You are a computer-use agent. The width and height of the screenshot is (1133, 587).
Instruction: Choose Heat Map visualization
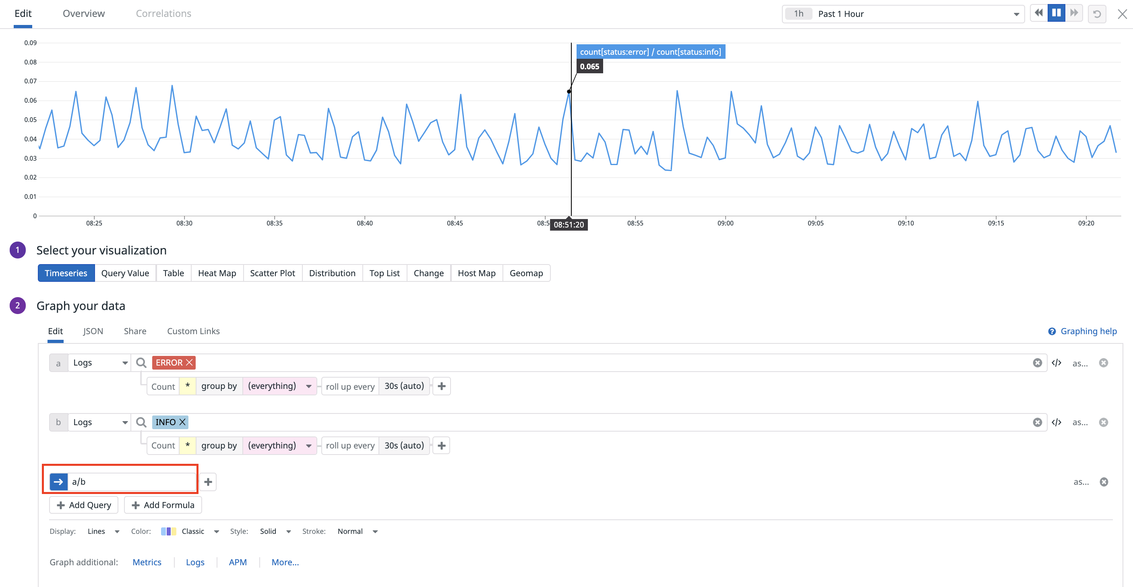[x=217, y=273]
